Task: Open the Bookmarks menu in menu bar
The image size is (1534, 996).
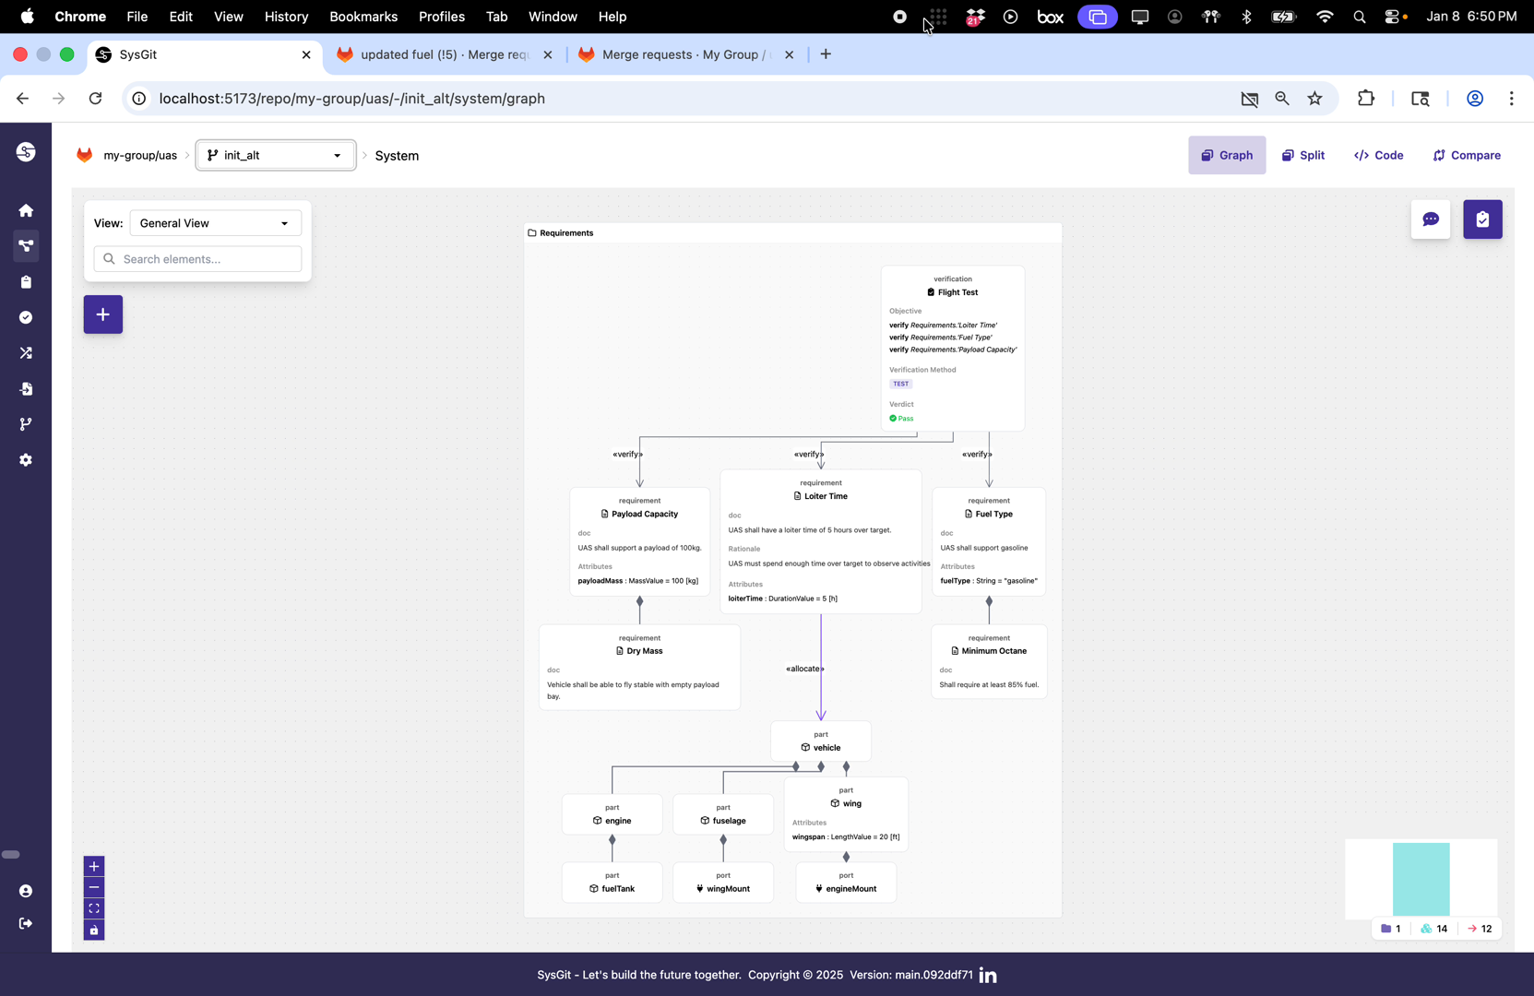Action: pos(363,17)
